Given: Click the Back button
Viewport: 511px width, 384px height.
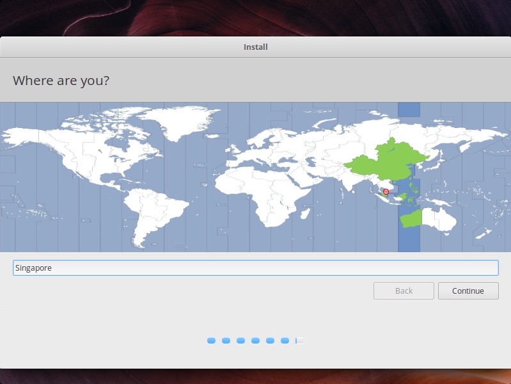Looking at the screenshot, I should tap(404, 291).
